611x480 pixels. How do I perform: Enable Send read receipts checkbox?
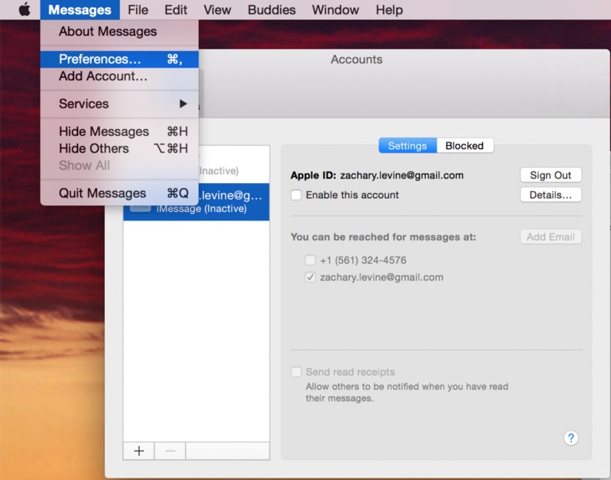(296, 372)
